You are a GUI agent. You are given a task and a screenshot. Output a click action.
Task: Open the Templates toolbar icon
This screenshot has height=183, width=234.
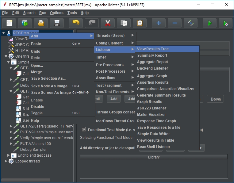25,23
